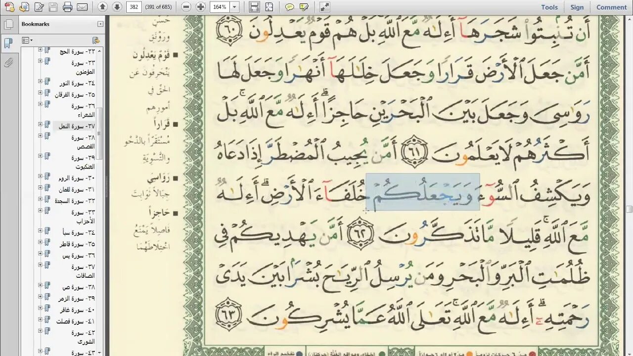The image size is (633, 356).
Task: Click the Open file toolbar icon
Action: [x=24, y=7]
